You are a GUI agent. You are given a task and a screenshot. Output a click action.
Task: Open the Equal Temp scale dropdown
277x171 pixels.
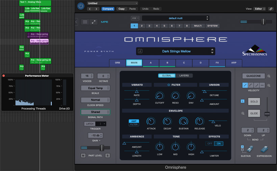pyautogui.click(x=95, y=88)
